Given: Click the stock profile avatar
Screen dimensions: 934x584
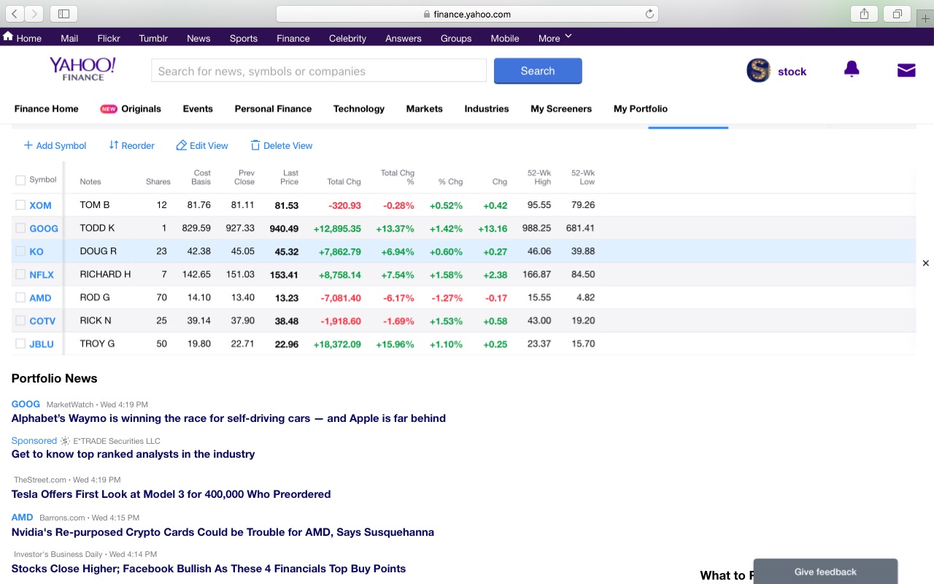Looking at the screenshot, I should tap(758, 71).
